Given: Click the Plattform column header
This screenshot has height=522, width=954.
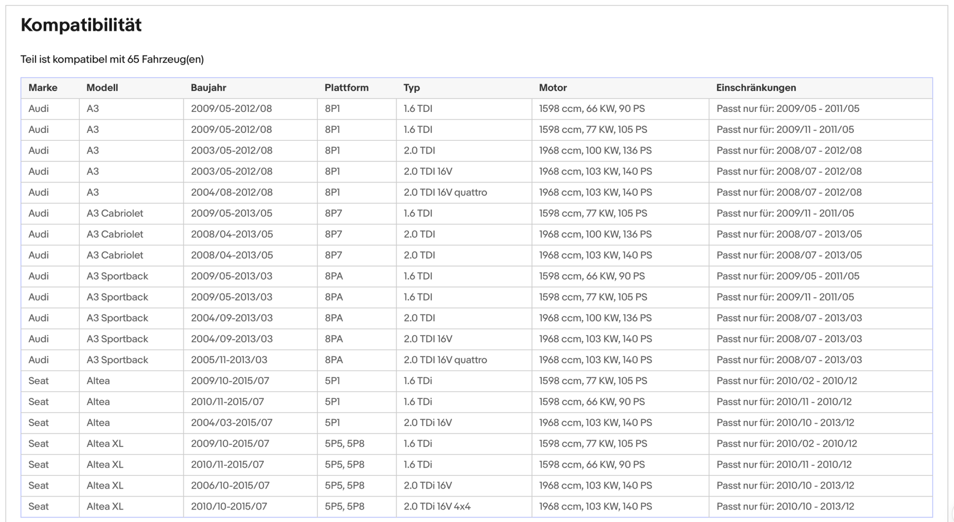Looking at the screenshot, I should coord(347,88).
